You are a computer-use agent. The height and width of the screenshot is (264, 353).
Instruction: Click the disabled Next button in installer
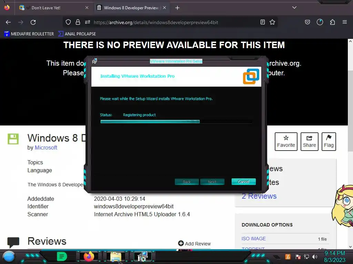click(212, 181)
